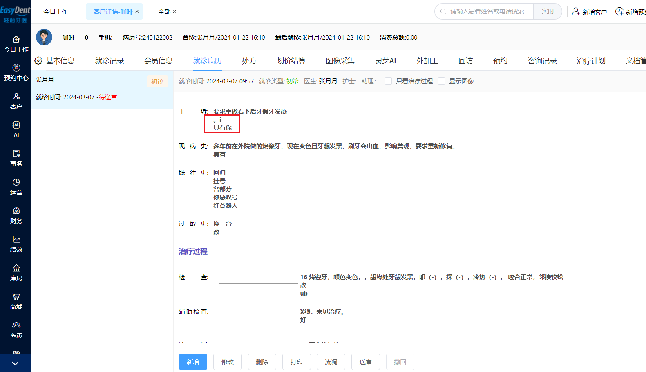The width and height of the screenshot is (646, 372).
Task: Click the 打印 button
Action: coord(296,362)
